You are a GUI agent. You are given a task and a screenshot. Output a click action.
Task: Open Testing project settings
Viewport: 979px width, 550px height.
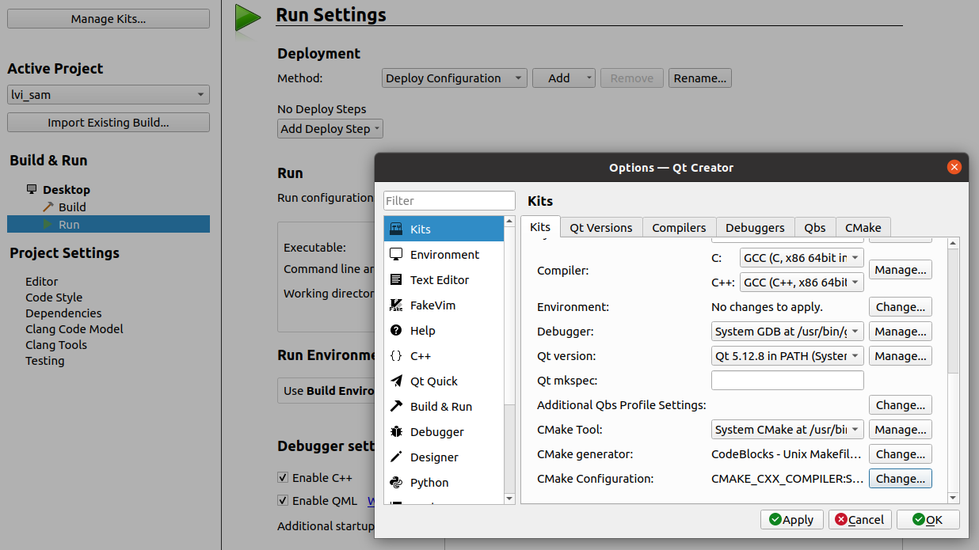(x=45, y=361)
